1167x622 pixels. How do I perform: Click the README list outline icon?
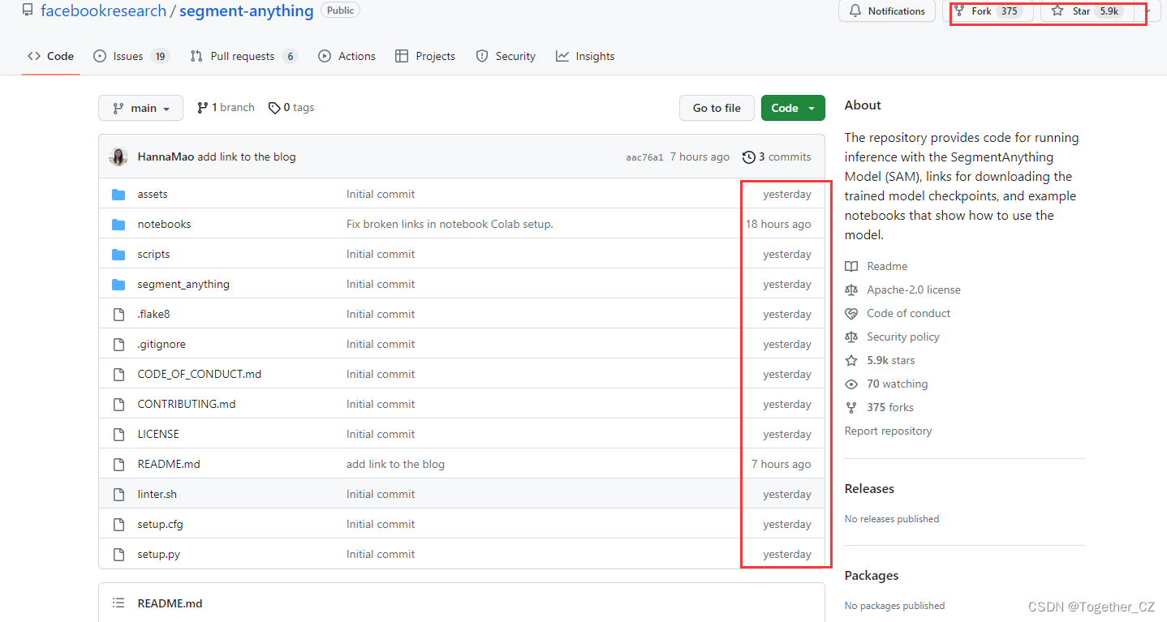118,603
